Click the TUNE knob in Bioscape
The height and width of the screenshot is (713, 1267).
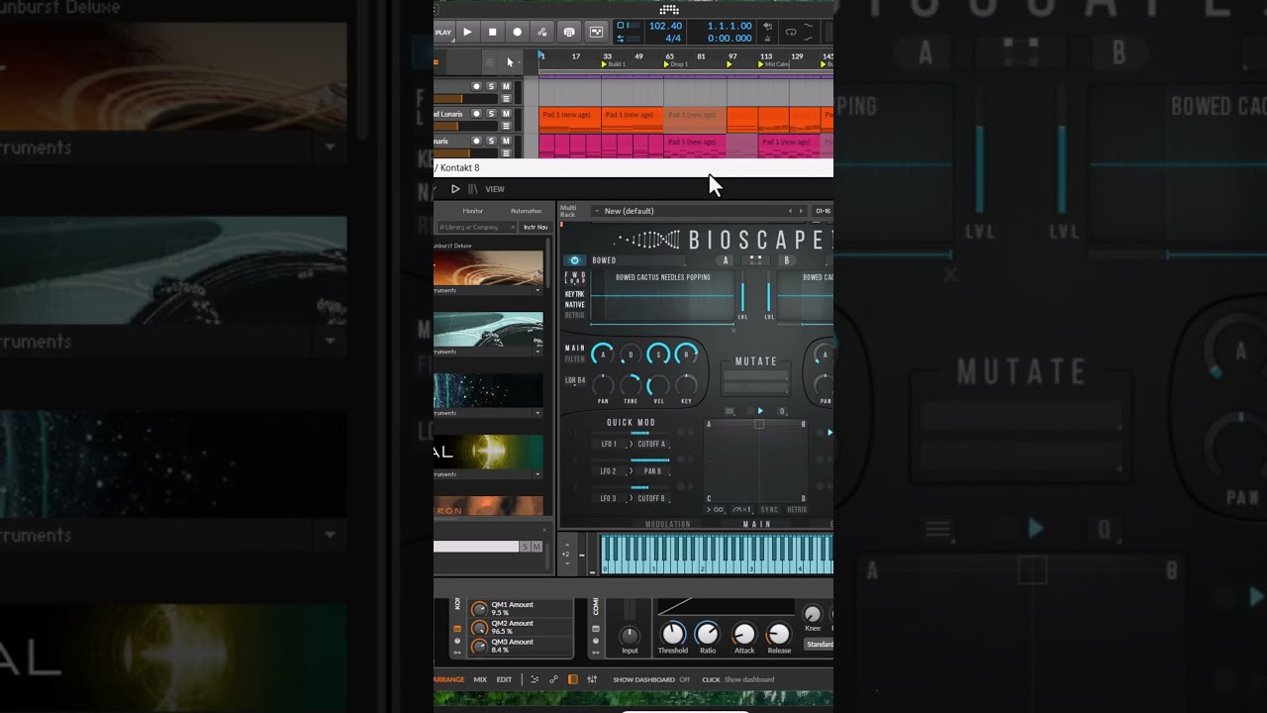(x=631, y=385)
